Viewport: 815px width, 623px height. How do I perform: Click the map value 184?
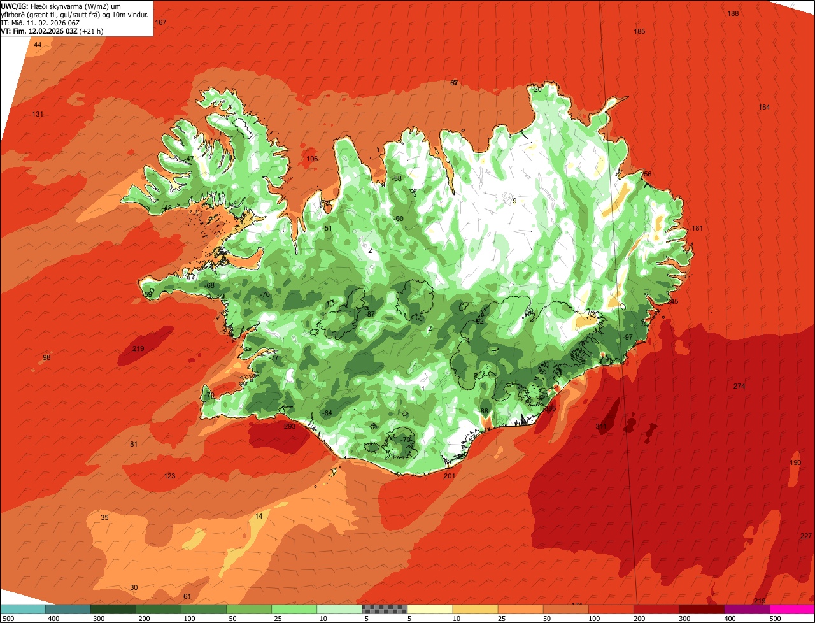[764, 107]
